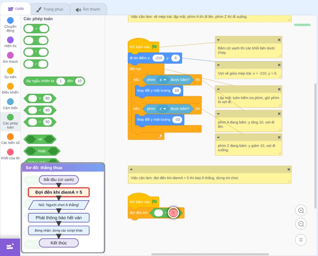Viewport: 318px width, 256px height.
Task: Select the Điều khiển block category
Action: [10, 89]
